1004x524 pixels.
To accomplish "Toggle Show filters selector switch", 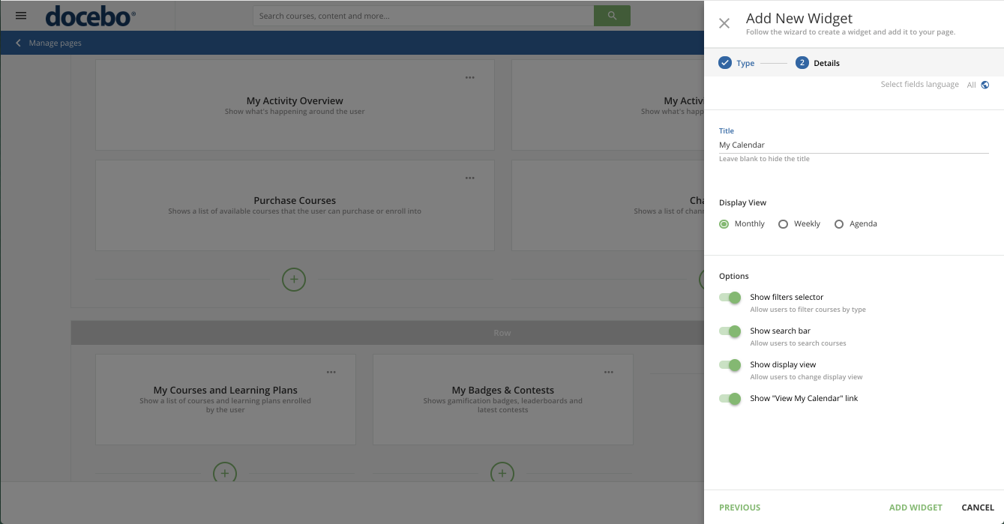I will pos(730,298).
